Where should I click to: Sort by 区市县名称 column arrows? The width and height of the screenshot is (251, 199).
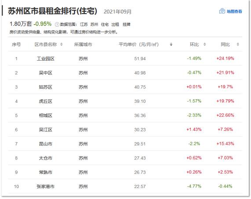point(62,44)
